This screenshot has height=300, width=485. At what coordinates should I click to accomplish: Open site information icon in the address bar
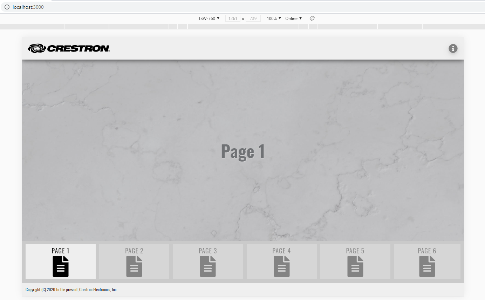(7, 7)
